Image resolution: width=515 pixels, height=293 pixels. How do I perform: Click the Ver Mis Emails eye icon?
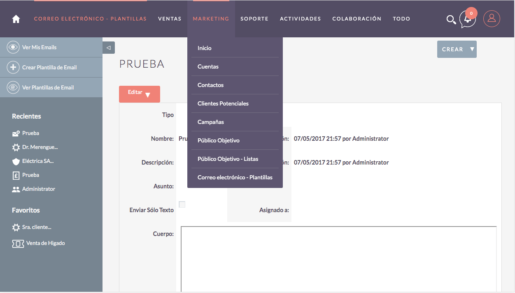coord(14,47)
